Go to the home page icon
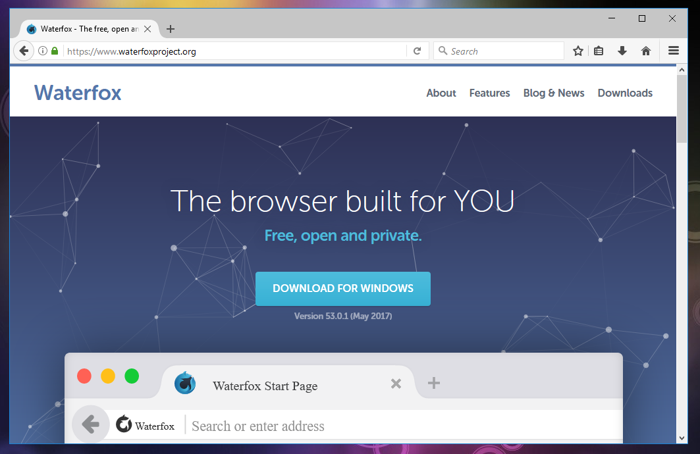 click(x=645, y=51)
